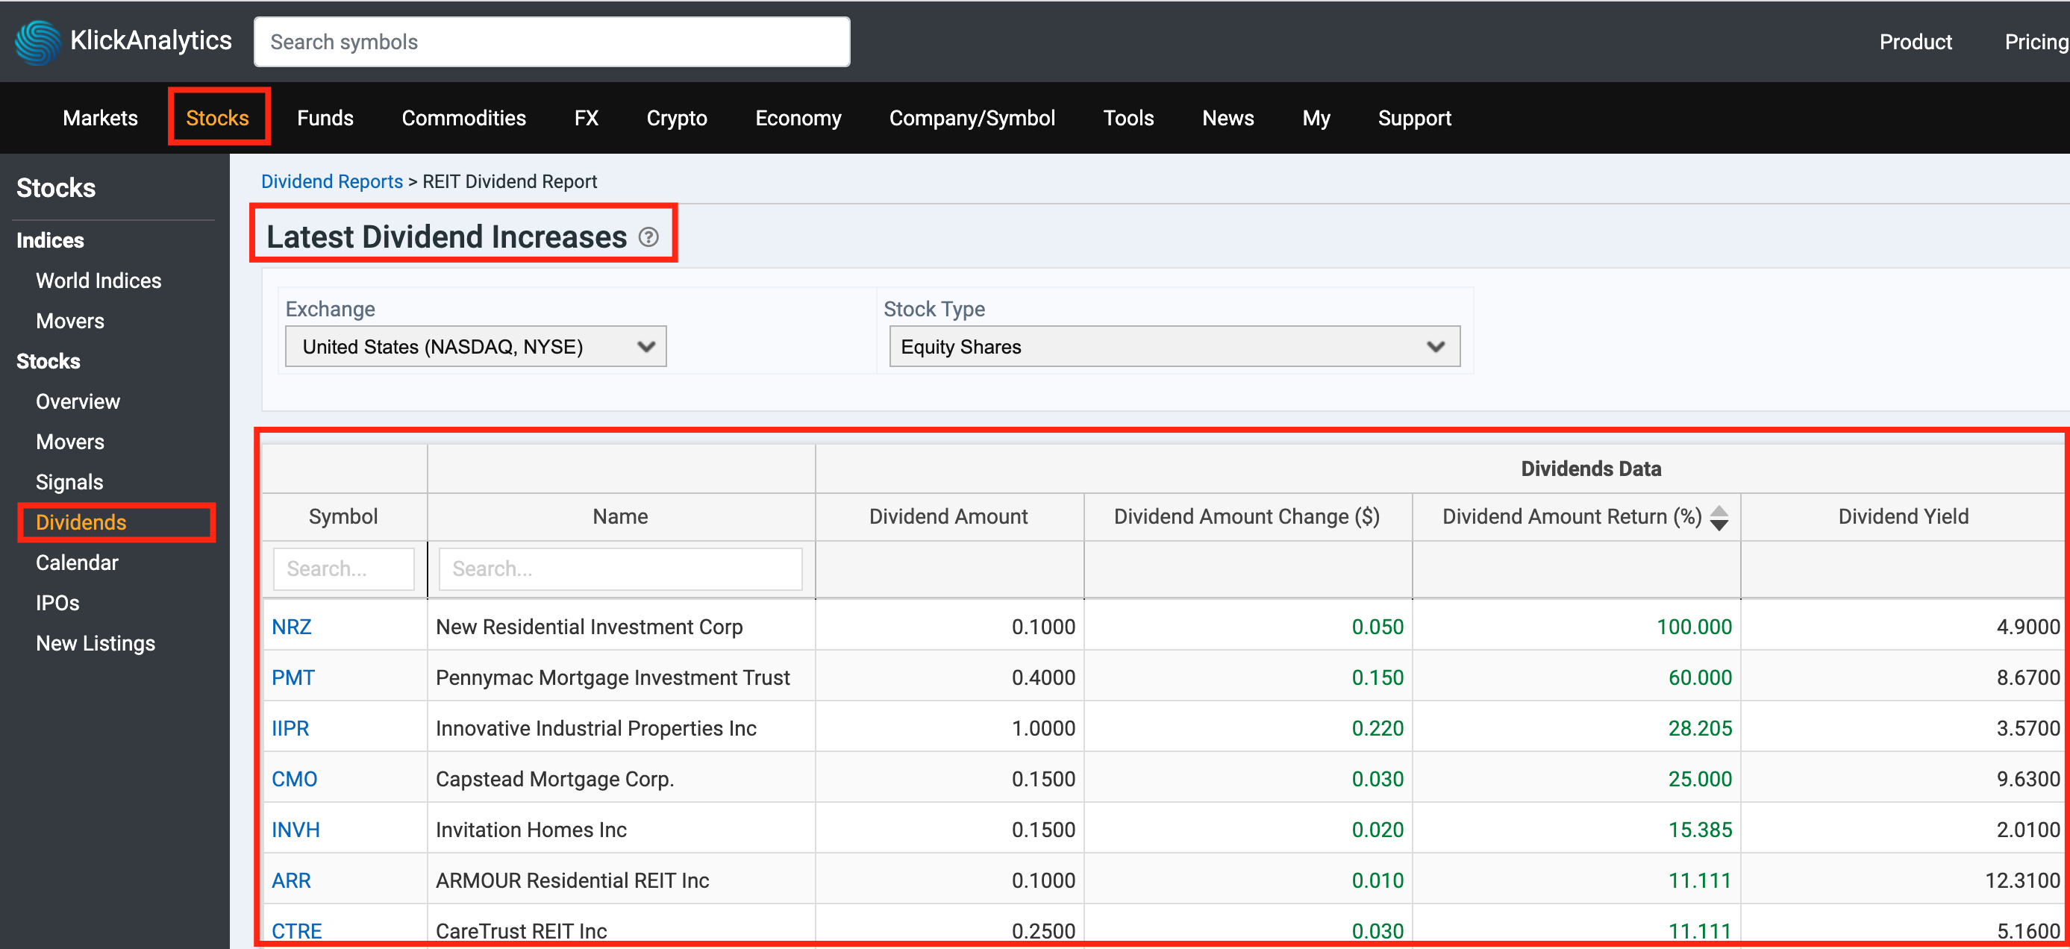Open the Commodities menu
The width and height of the screenshot is (2070, 949).
pyautogui.click(x=463, y=118)
